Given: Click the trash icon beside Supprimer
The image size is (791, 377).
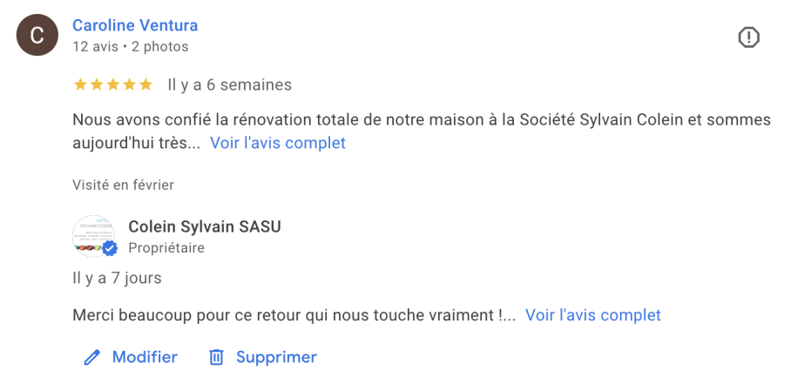Looking at the screenshot, I should click(216, 357).
